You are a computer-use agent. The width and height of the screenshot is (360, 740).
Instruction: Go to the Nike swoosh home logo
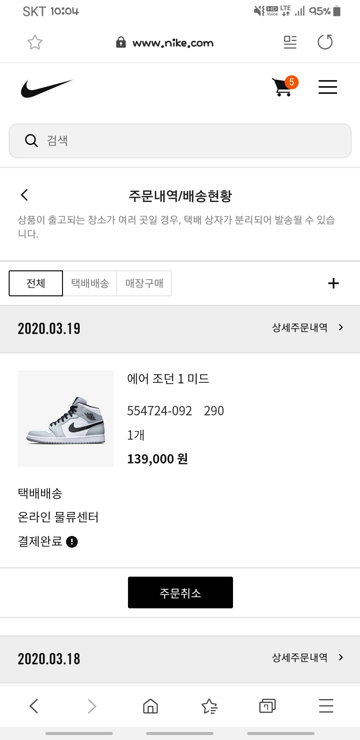tap(46, 88)
